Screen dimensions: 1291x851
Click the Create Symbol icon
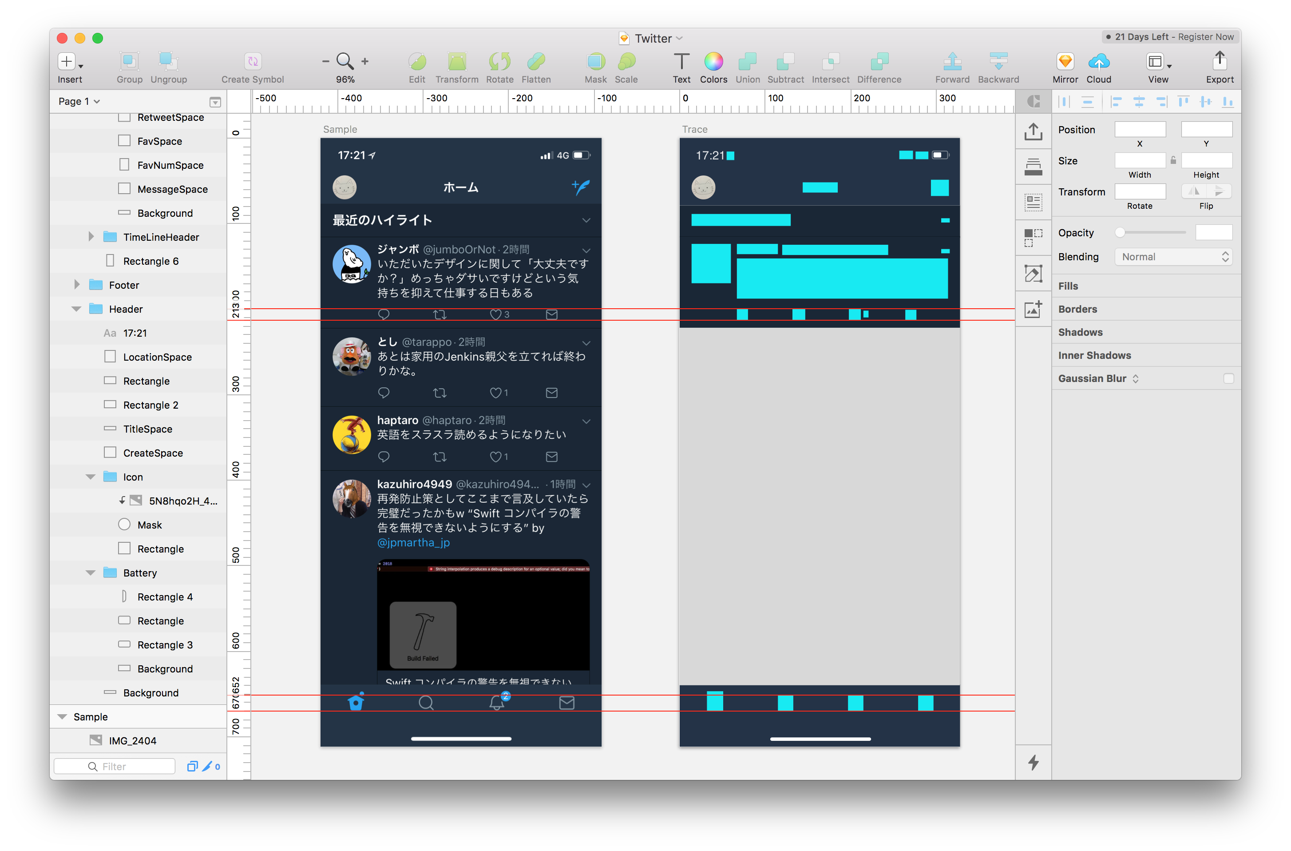(x=253, y=61)
